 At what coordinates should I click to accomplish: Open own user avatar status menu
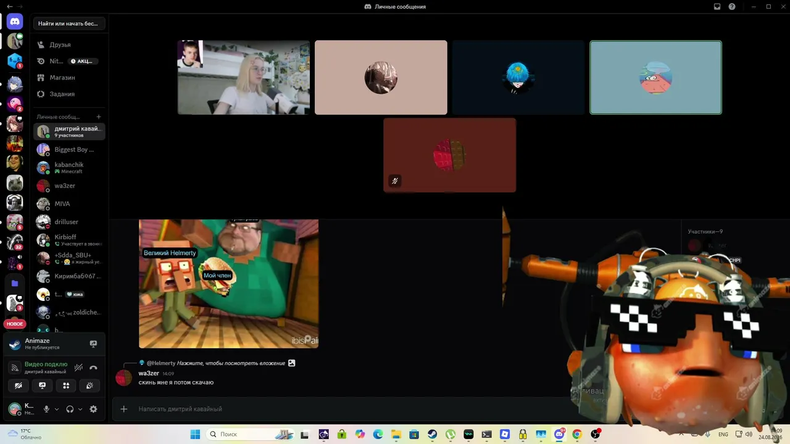click(14, 408)
